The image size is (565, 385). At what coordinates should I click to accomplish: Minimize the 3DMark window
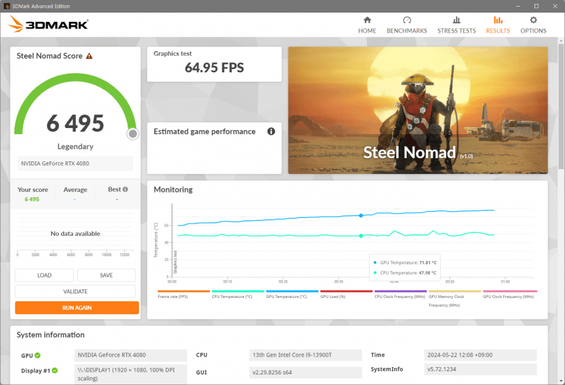[x=518, y=6]
